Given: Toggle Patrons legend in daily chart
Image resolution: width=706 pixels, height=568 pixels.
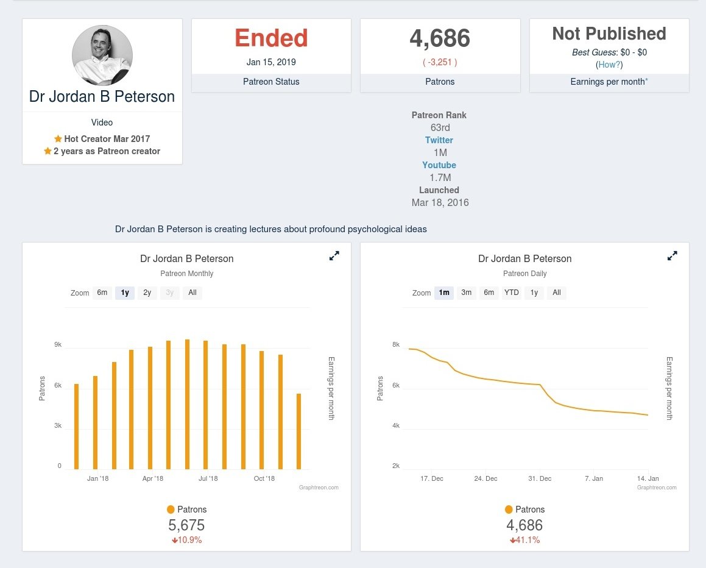Looking at the screenshot, I should tap(525, 509).
